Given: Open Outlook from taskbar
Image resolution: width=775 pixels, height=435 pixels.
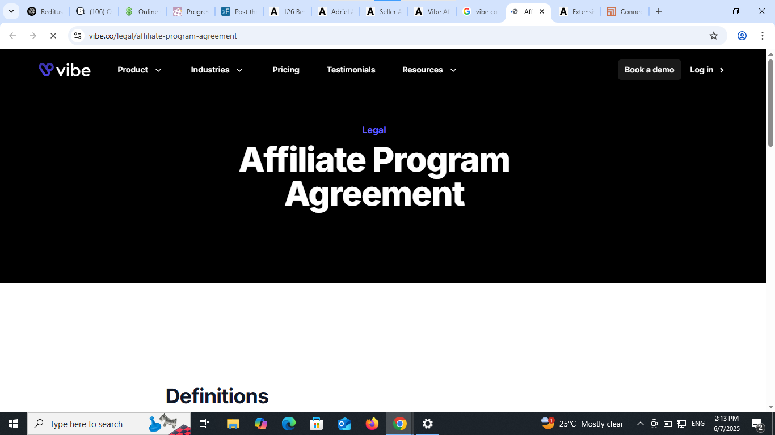Looking at the screenshot, I should 344,424.
